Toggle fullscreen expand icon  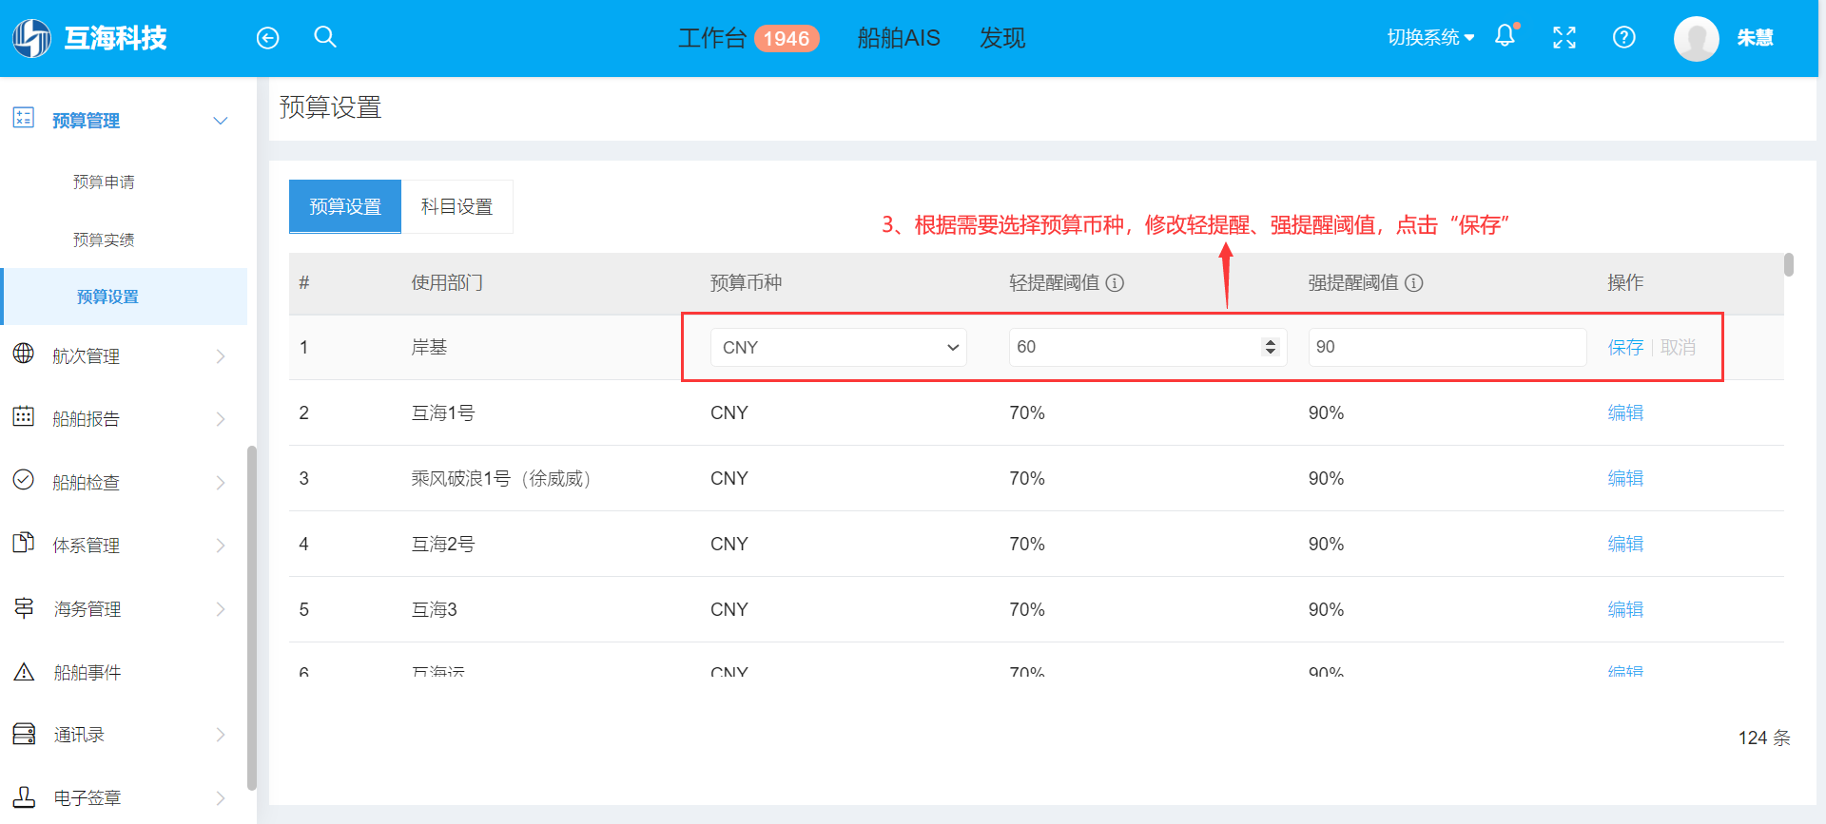1564,38
